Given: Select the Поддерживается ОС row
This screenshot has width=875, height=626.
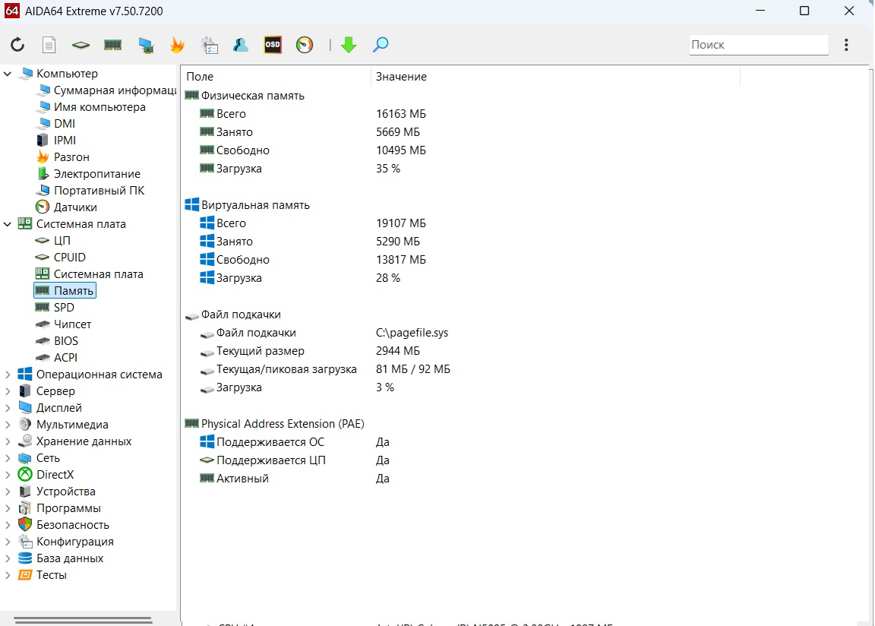Looking at the screenshot, I should (295, 442).
